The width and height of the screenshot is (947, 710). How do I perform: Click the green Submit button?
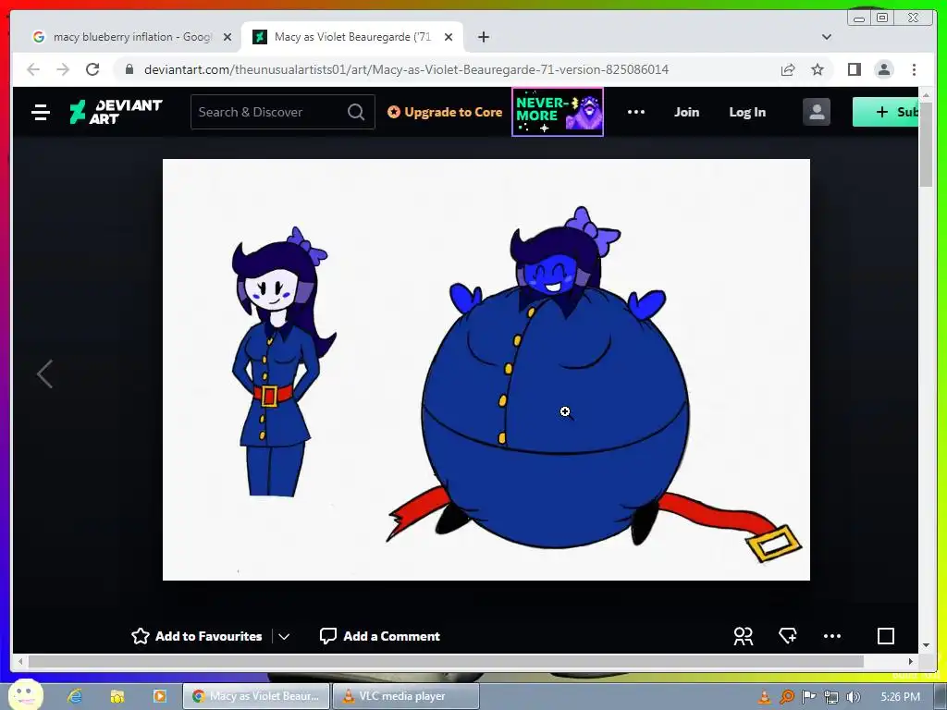[x=885, y=112]
